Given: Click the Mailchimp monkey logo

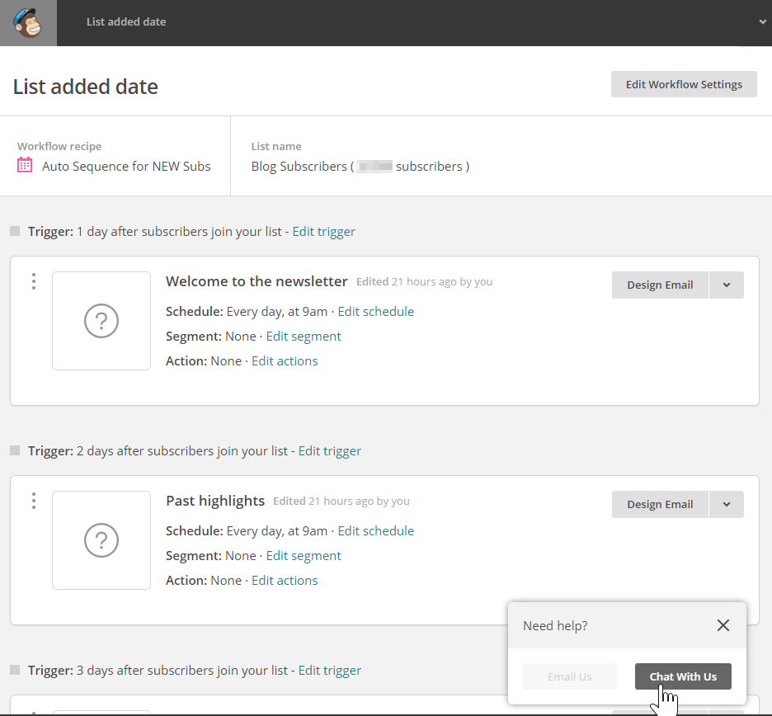Looking at the screenshot, I should click(x=28, y=22).
